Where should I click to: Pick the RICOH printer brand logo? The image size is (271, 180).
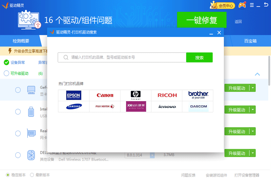[x=167, y=95]
